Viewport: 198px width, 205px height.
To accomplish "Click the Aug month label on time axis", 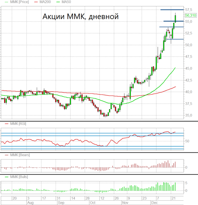I will click(30, 203).
